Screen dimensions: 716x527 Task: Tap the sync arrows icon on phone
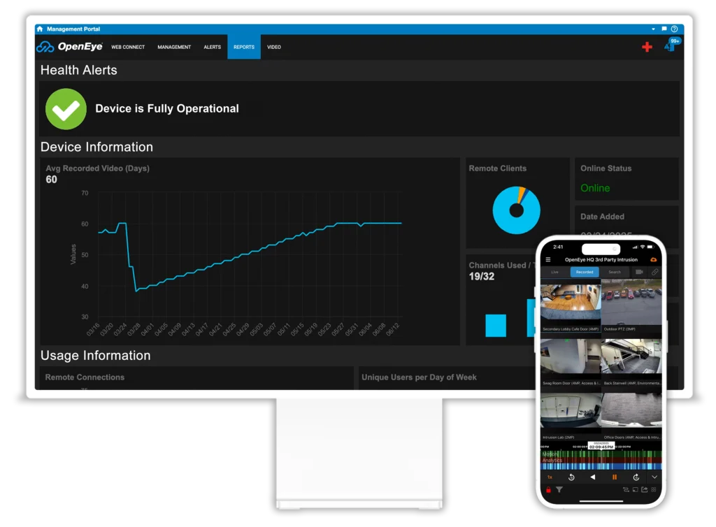(626, 489)
